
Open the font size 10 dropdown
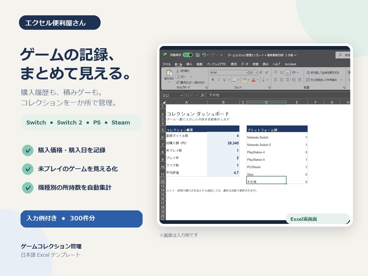tap(256, 73)
